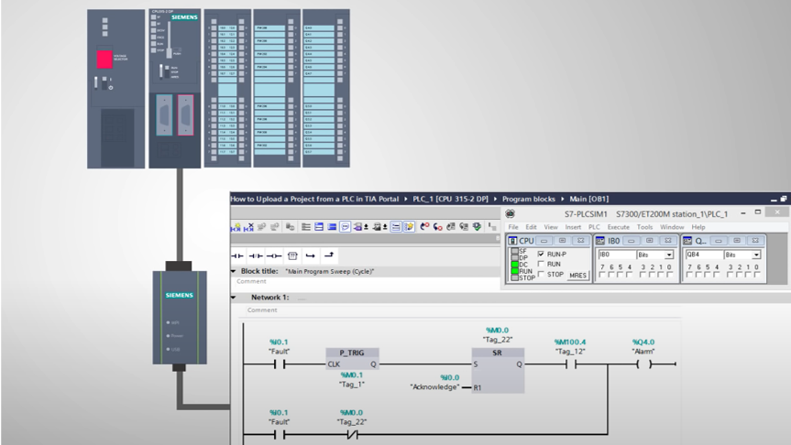The image size is (791, 445).
Task: Toggle bit 3 of IB0
Action: 643,275
